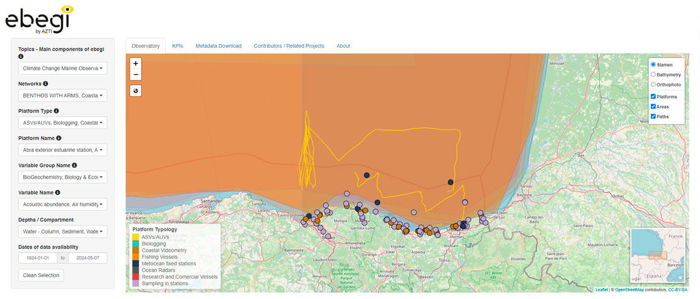Click the info icon beside Networks
Viewport: 700px width, 299px height.
pyautogui.click(x=45, y=83)
